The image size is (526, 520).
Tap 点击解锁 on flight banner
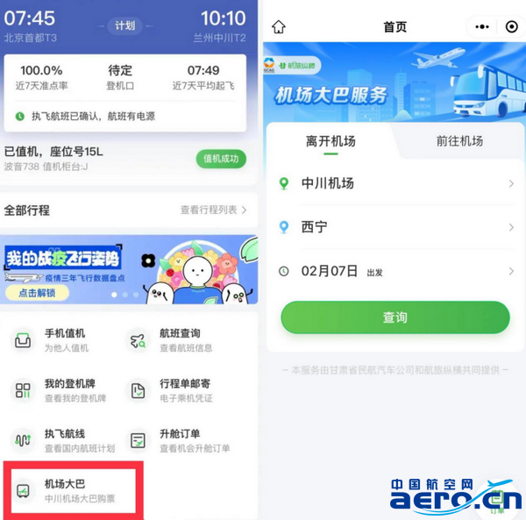coord(37,293)
